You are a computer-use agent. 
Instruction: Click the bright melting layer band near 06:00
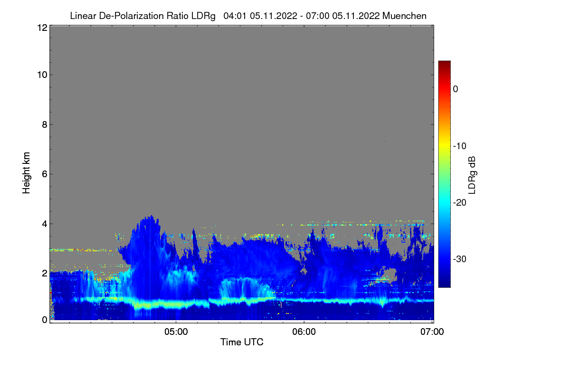(304, 301)
